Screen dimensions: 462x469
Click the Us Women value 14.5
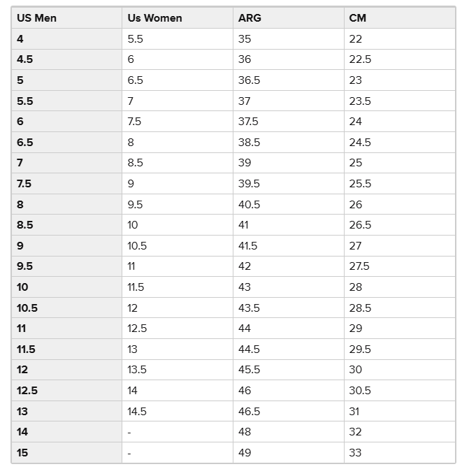coord(137,412)
